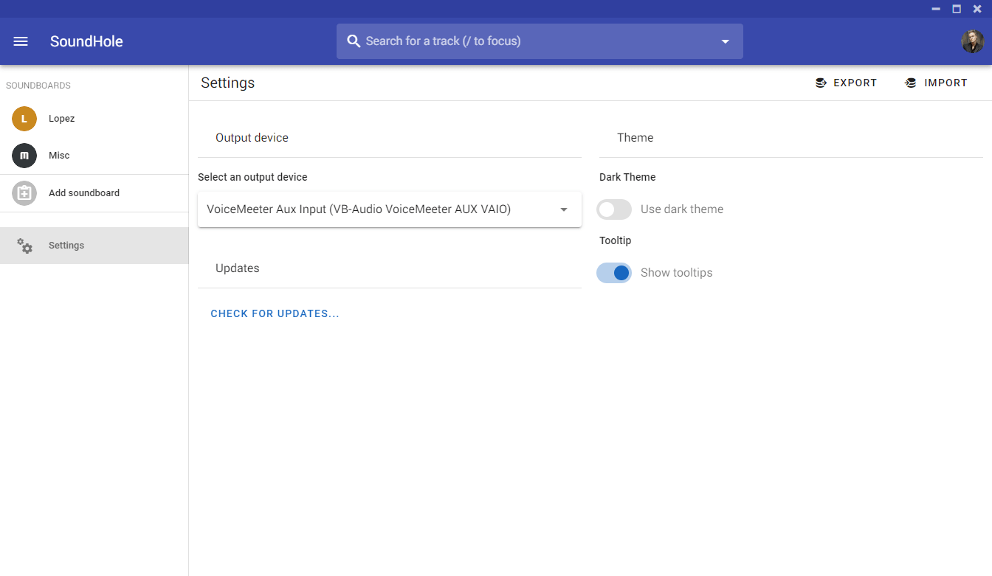Viewport: 992px width, 576px height.
Task: Enable the dark theme switch
Action: (614, 209)
